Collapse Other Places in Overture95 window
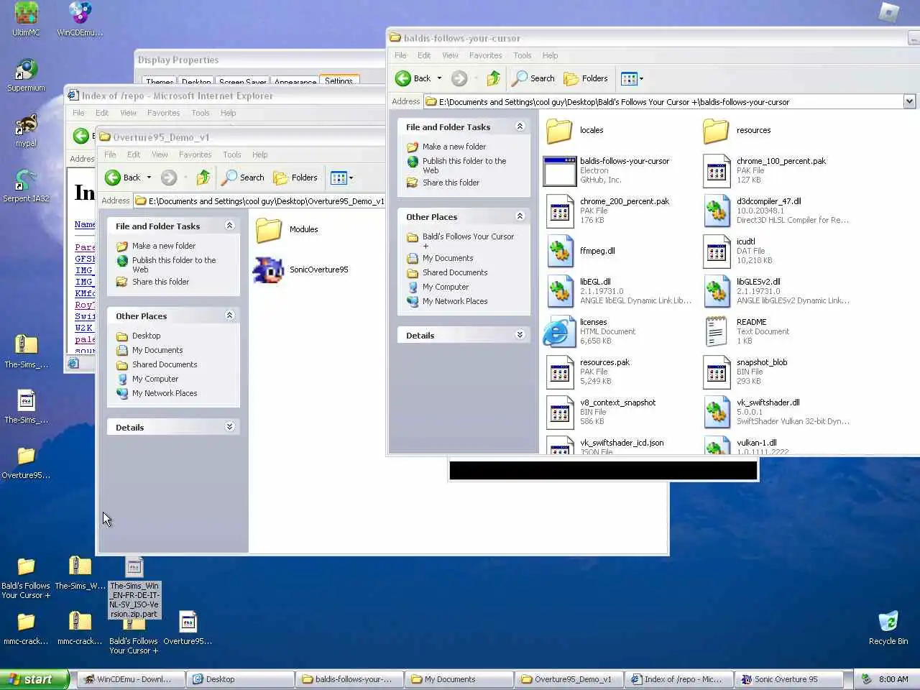This screenshot has width=920, height=690. (229, 316)
